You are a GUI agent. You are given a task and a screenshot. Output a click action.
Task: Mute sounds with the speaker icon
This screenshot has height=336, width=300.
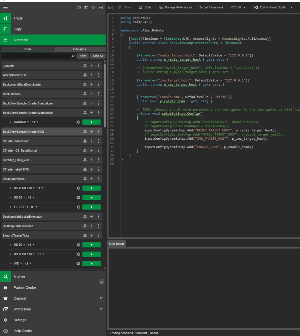tap(93, 7)
